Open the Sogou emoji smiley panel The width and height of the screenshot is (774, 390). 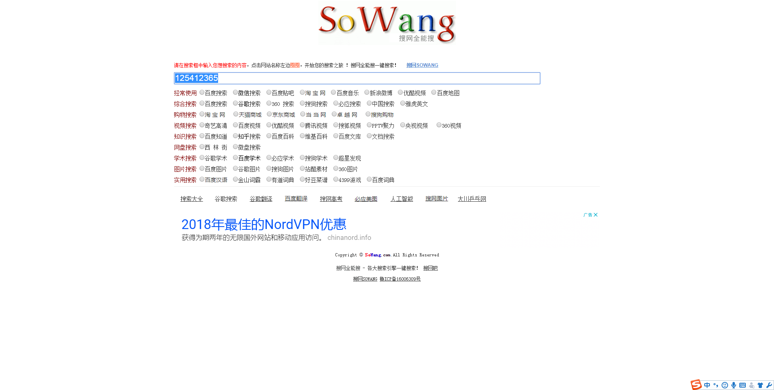pos(725,385)
